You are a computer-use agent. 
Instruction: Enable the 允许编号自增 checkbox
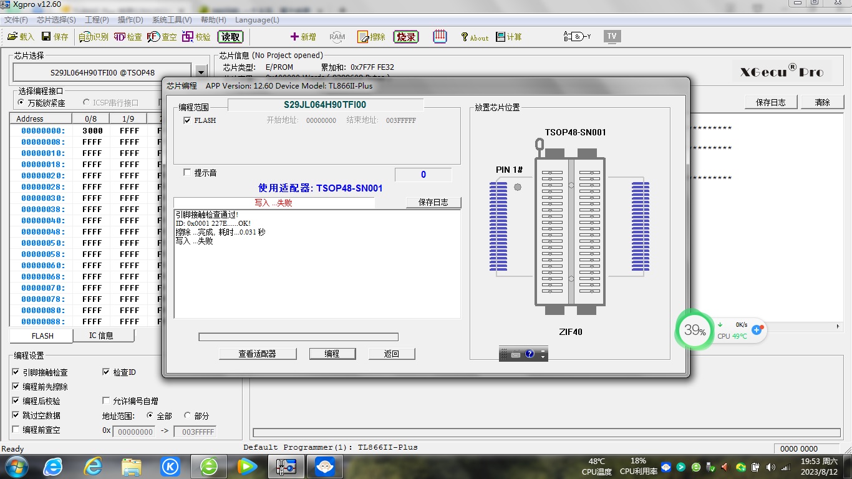[106, 401]
